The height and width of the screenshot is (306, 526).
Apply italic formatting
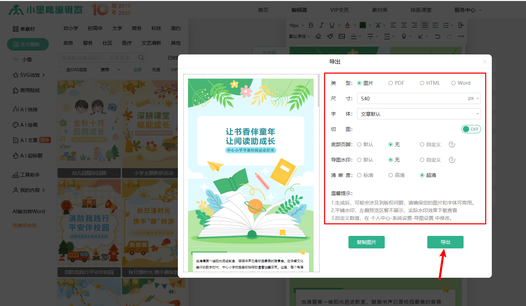pyautogui.click(x=321, y=25)
